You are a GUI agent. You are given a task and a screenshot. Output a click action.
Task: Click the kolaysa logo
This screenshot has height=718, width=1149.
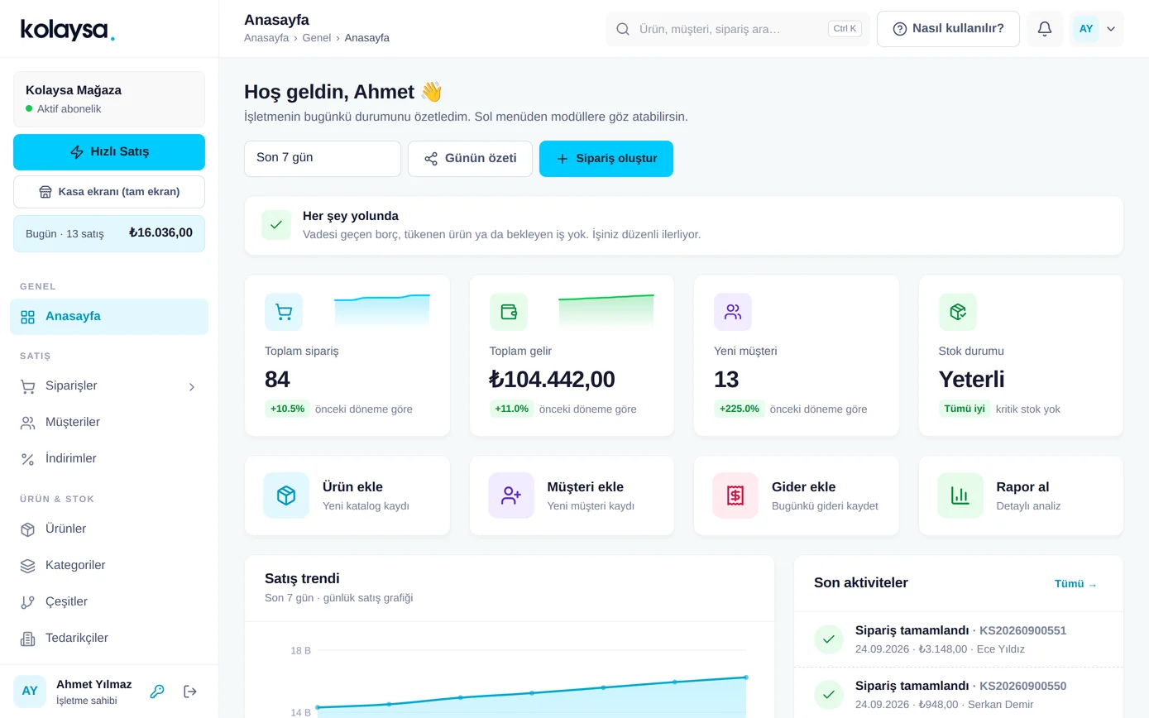pos(68,30)
